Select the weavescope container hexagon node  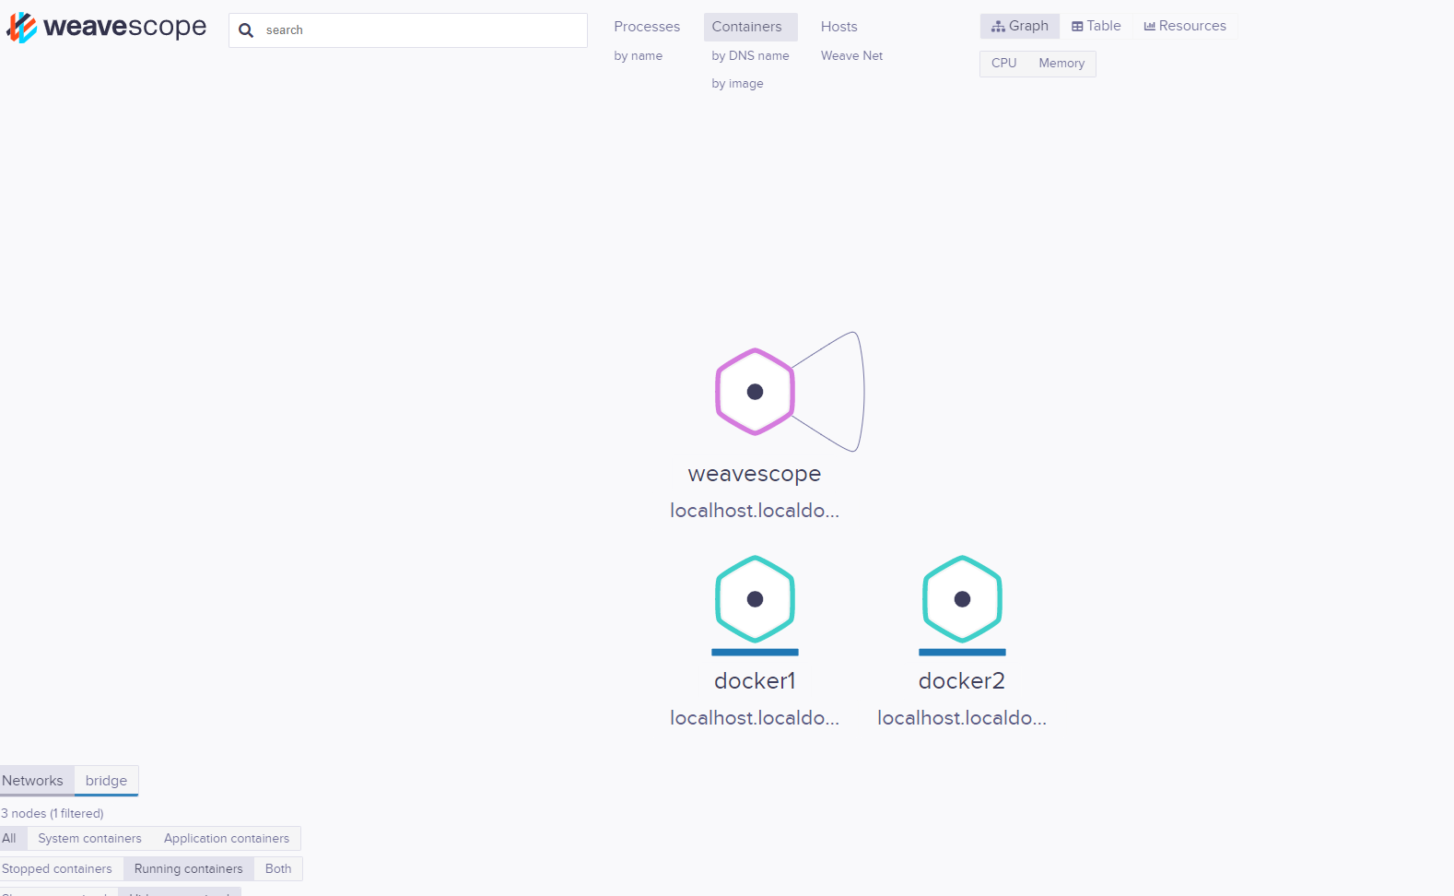click(x=755, y=392)
